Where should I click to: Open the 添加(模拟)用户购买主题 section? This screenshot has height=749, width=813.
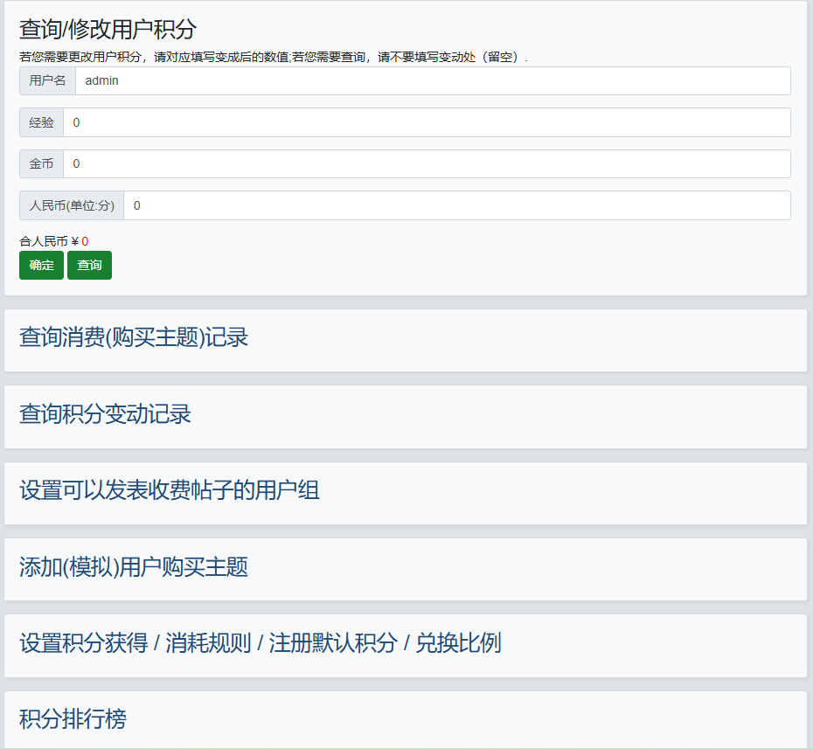coord(134,567)
